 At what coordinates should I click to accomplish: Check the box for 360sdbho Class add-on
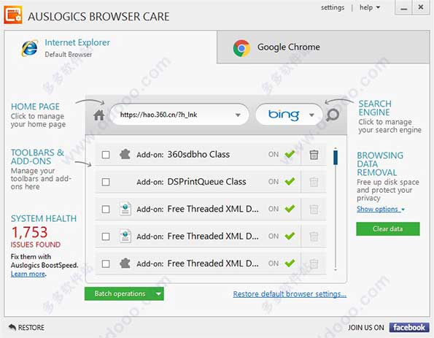pyautogui.click(x=106, y=155)
